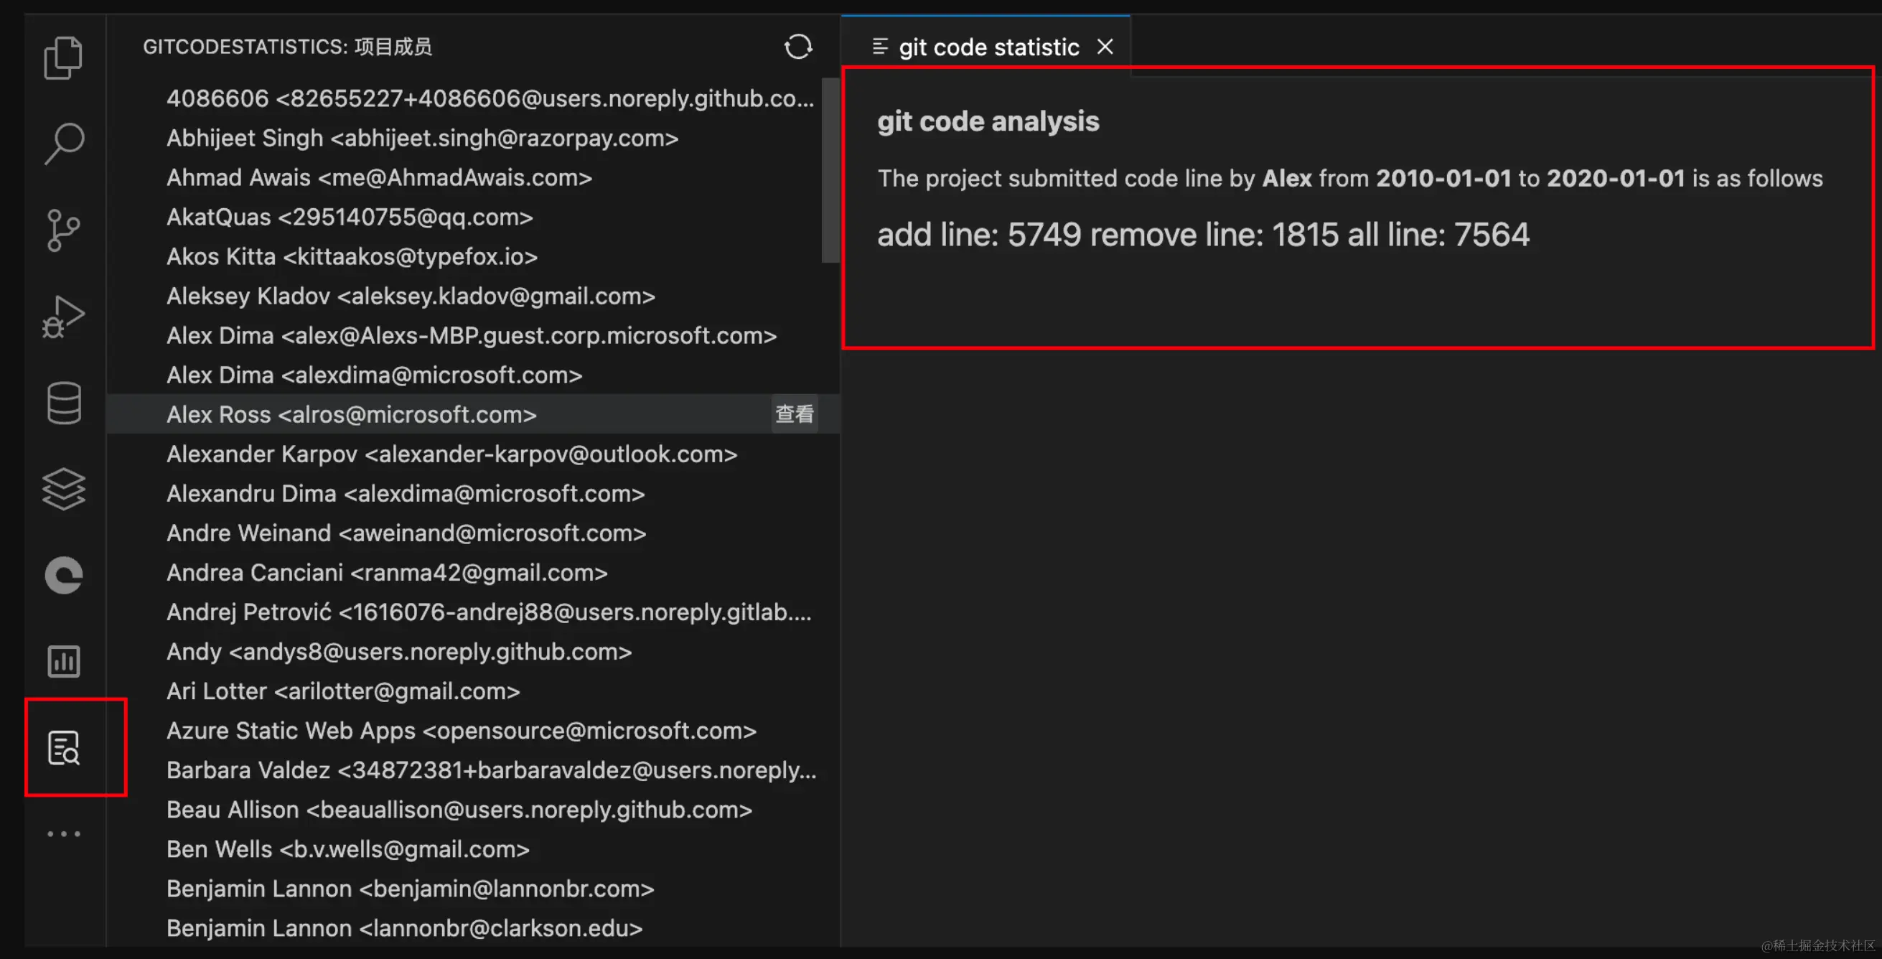Select Andre Weinand member entry
Viewport: 1882px width, 959px height.
coord(406,533)
